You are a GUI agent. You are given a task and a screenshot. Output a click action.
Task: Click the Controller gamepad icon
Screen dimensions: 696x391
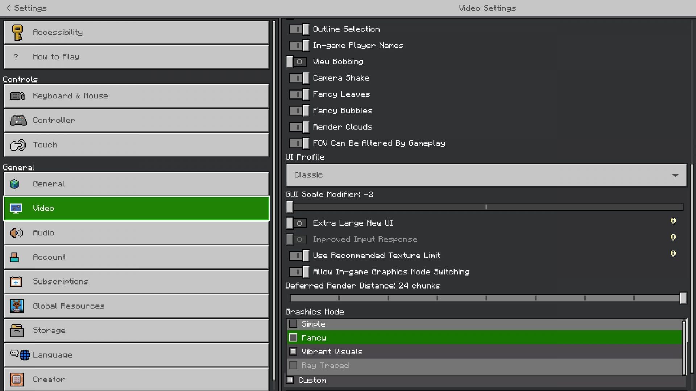18,120
